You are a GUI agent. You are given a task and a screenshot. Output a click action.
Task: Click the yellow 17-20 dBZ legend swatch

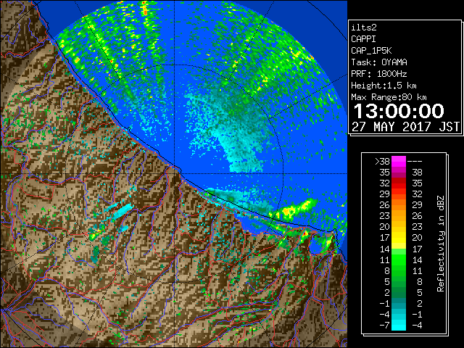(399, 238)
